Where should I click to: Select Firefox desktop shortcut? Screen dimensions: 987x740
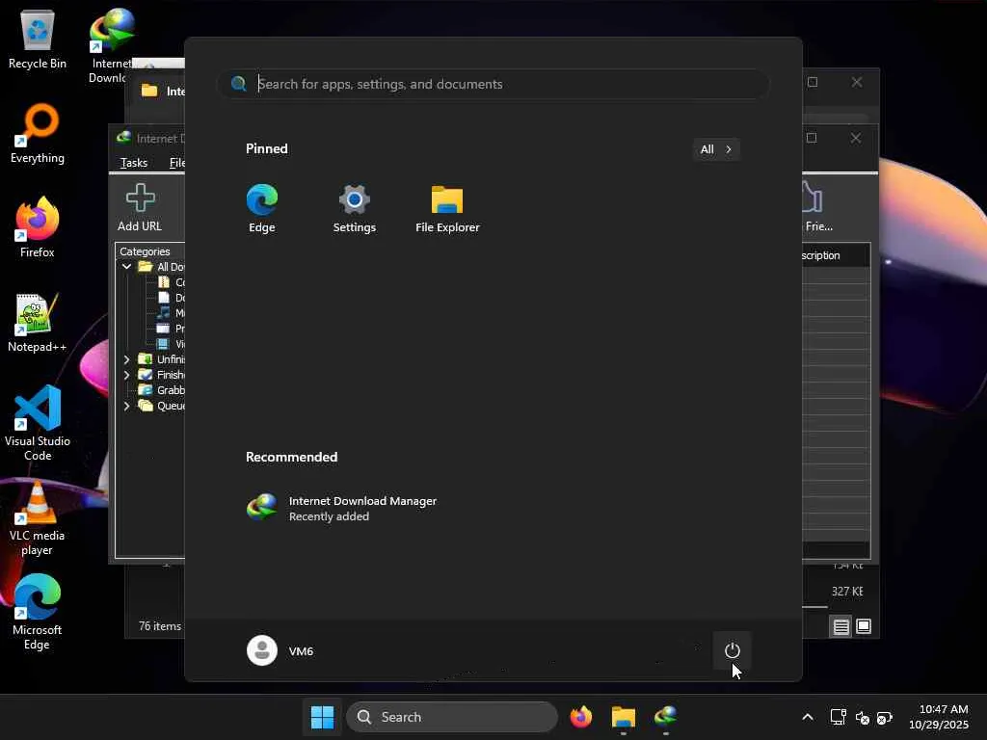click(x=38, y=227)
